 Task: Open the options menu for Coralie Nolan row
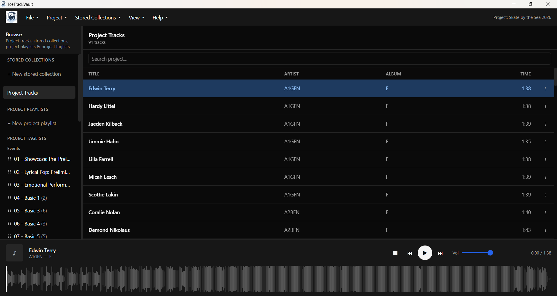pos(545,213)
